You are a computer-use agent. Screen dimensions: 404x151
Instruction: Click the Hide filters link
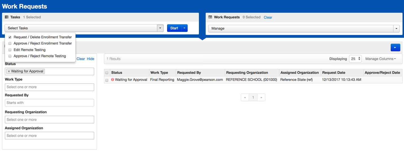(90, 59)
